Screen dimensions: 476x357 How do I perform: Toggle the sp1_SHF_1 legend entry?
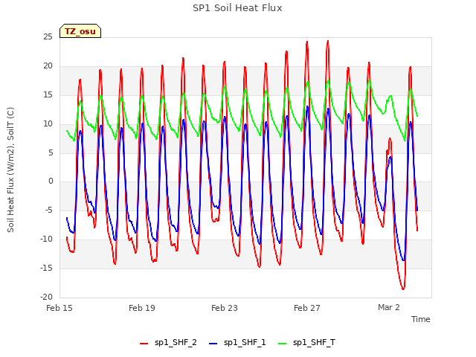tap(237, 343)
